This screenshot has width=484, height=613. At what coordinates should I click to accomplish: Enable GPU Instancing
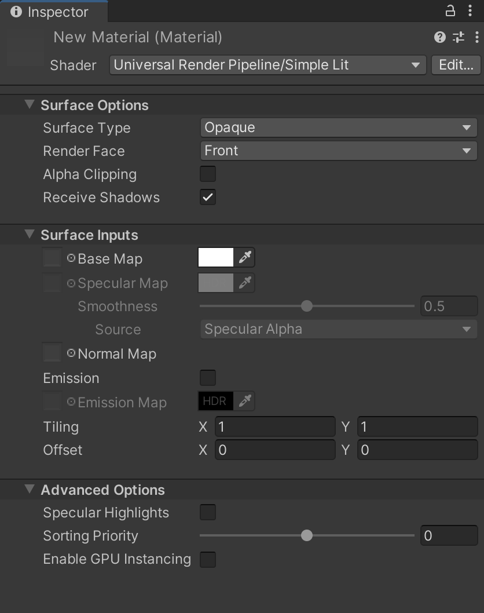click(208, 559)
